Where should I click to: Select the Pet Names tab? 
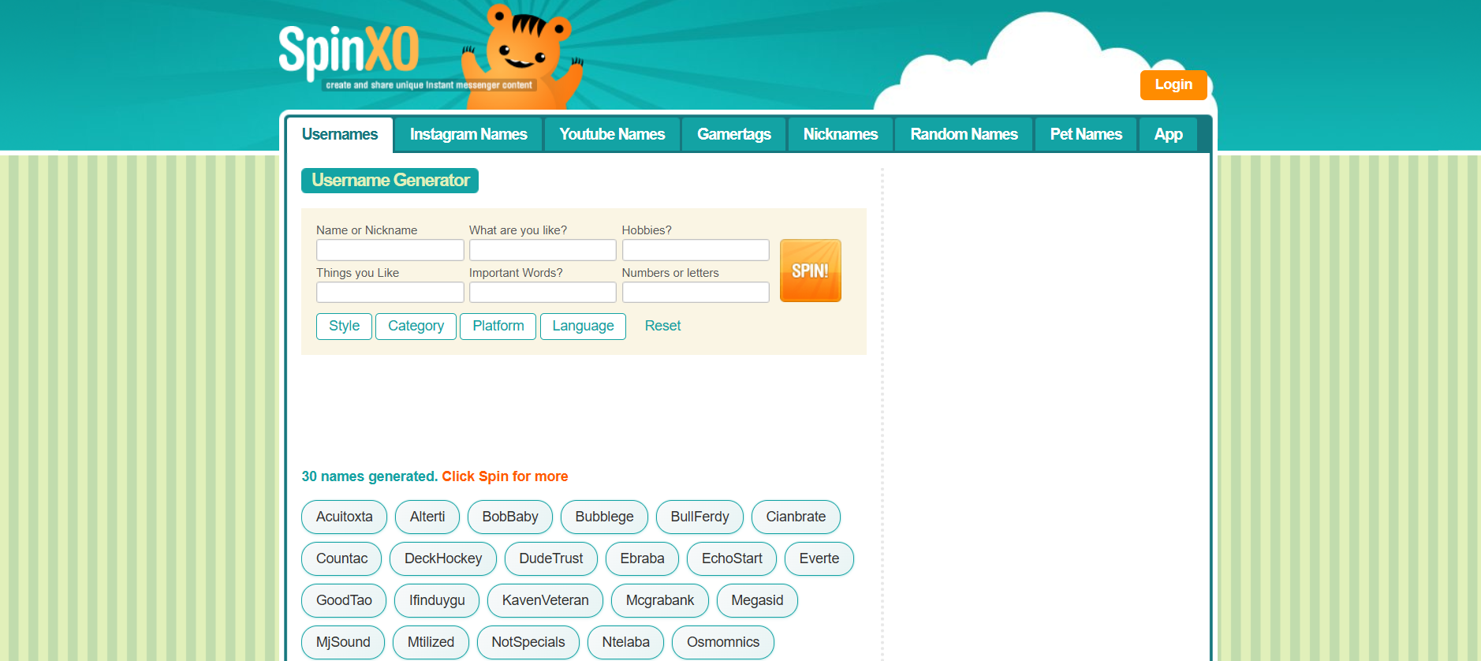[x=1086, y=134]
